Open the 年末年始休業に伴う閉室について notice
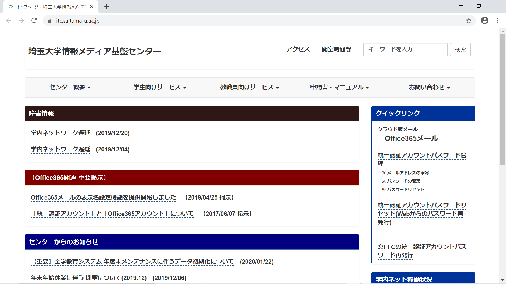Image resolution: width=506 pixels, height=284 pixels. [89, 278]
